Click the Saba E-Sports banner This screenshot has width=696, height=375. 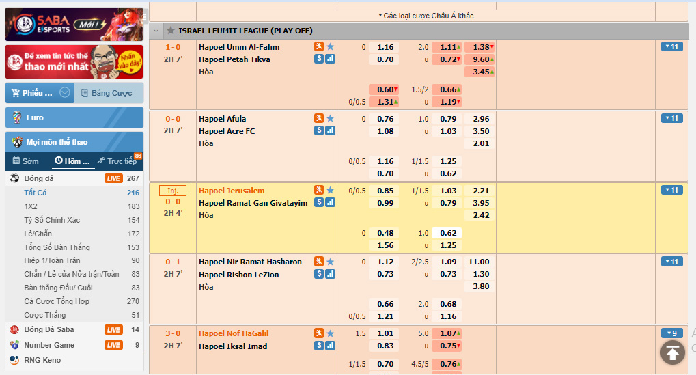(74, 25)
